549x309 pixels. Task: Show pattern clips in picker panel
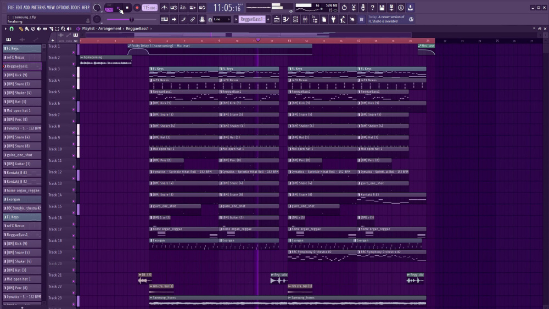[x=8, y=40]
